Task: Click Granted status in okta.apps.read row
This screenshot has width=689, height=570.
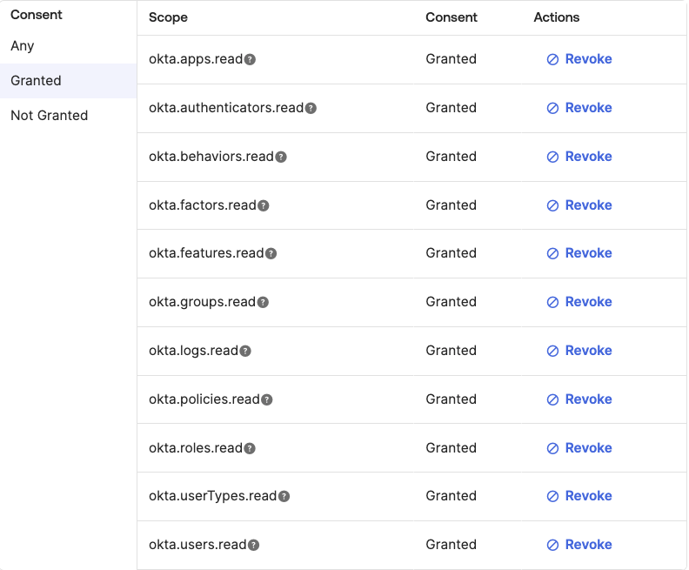Action: tap(451, 59)
